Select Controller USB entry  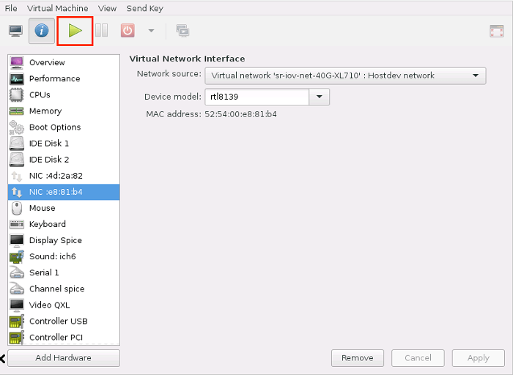point(64,322)
